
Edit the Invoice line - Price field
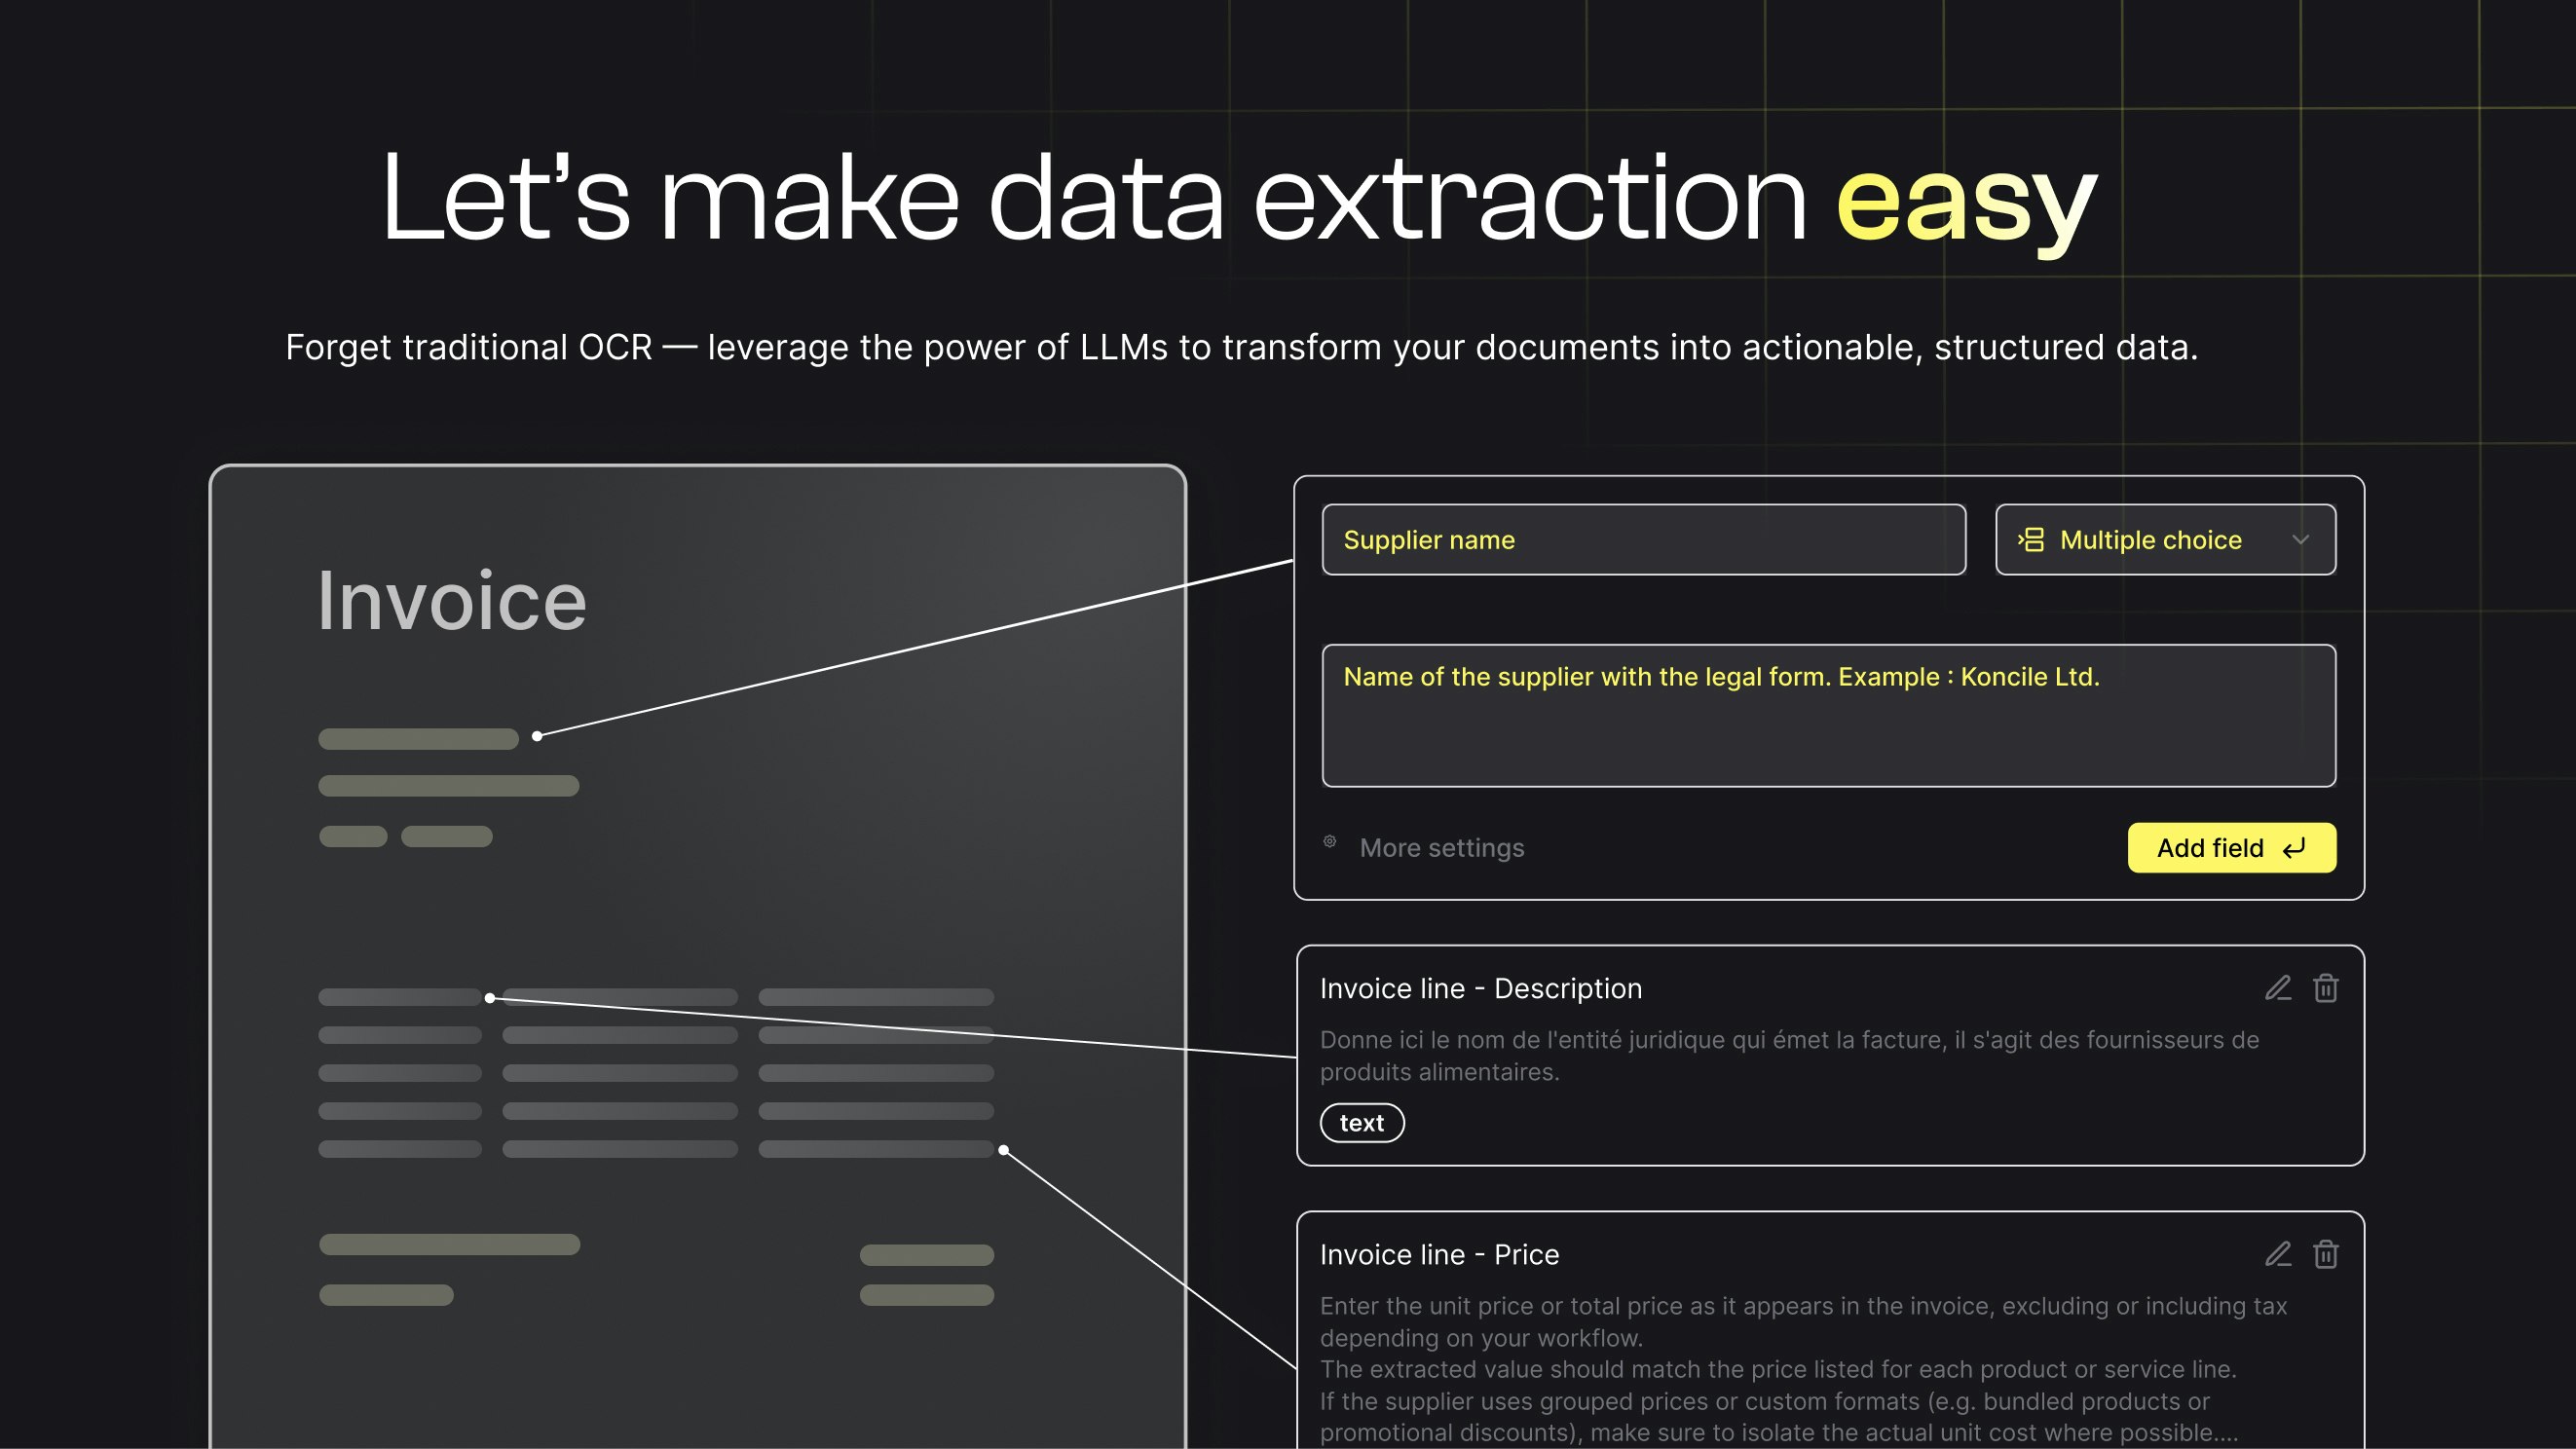click(x=2277, y=1254)
